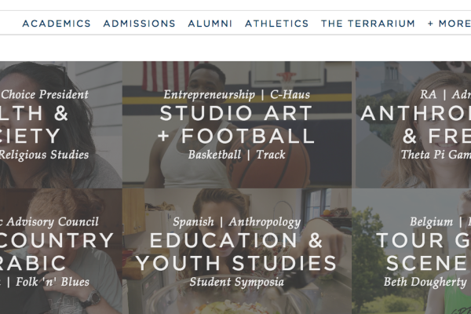Expand the + More navigation menu
471x314 pixels.
click(449, 24)
